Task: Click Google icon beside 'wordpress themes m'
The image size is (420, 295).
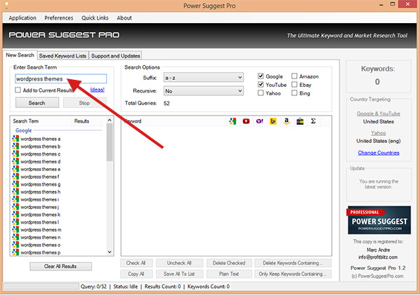Action: click(x=15, y=230)
